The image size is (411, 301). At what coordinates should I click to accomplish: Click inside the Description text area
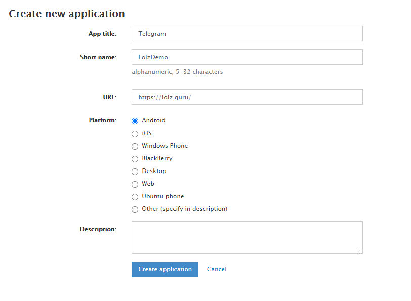click(x=247, y=237)
